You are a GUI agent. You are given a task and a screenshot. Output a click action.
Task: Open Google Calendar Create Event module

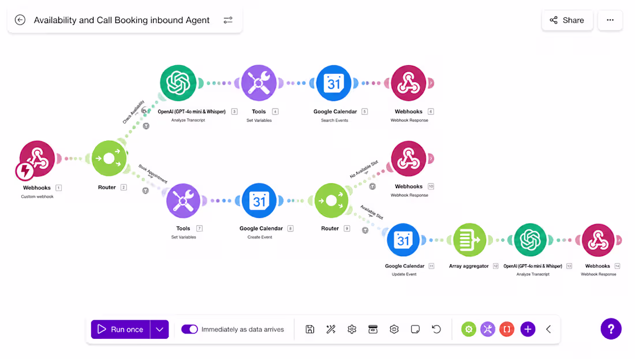point(259,201)
